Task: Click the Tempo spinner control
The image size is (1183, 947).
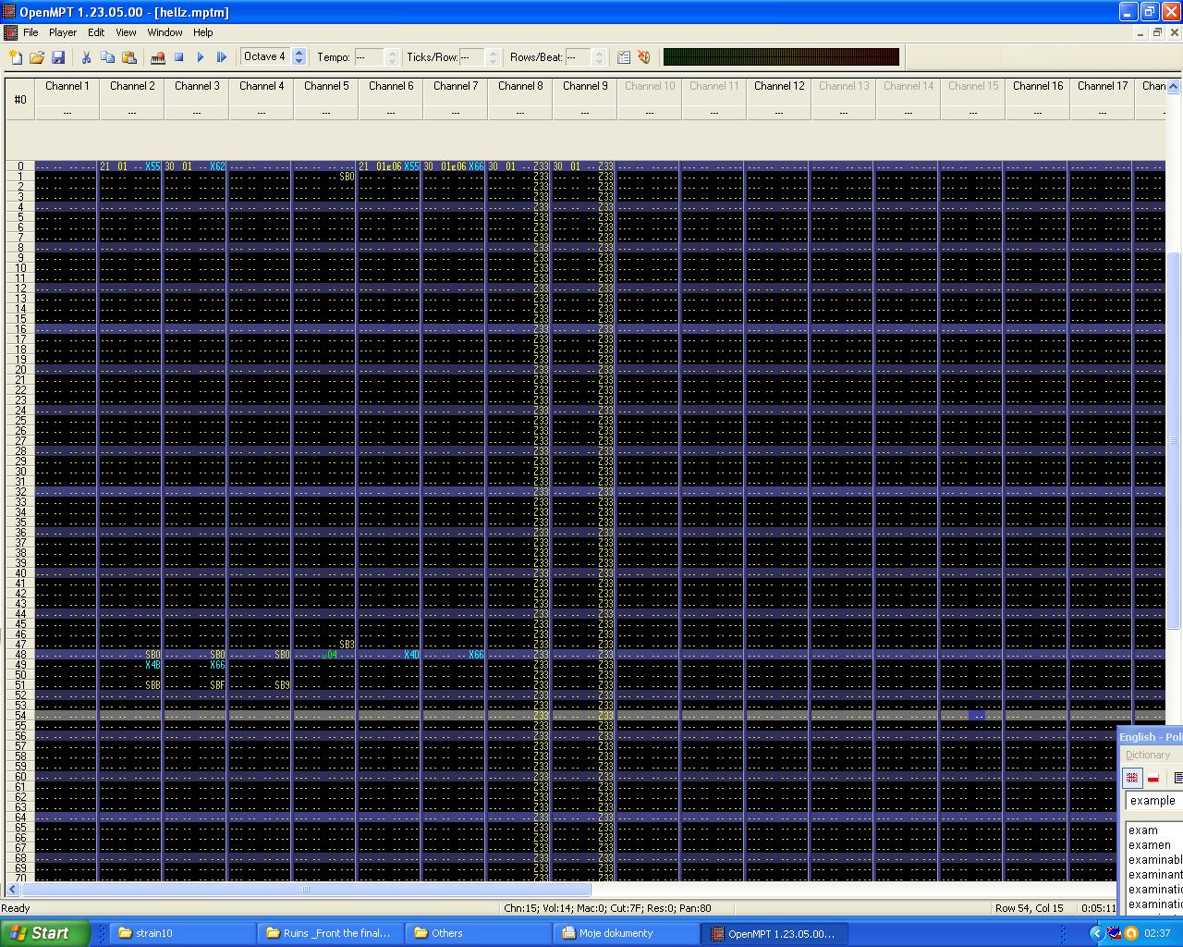Action: [x=392, y=57]
